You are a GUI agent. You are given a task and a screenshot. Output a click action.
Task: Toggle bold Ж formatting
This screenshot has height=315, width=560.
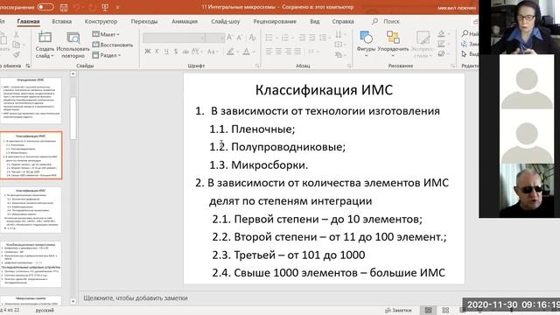[148, 52]
